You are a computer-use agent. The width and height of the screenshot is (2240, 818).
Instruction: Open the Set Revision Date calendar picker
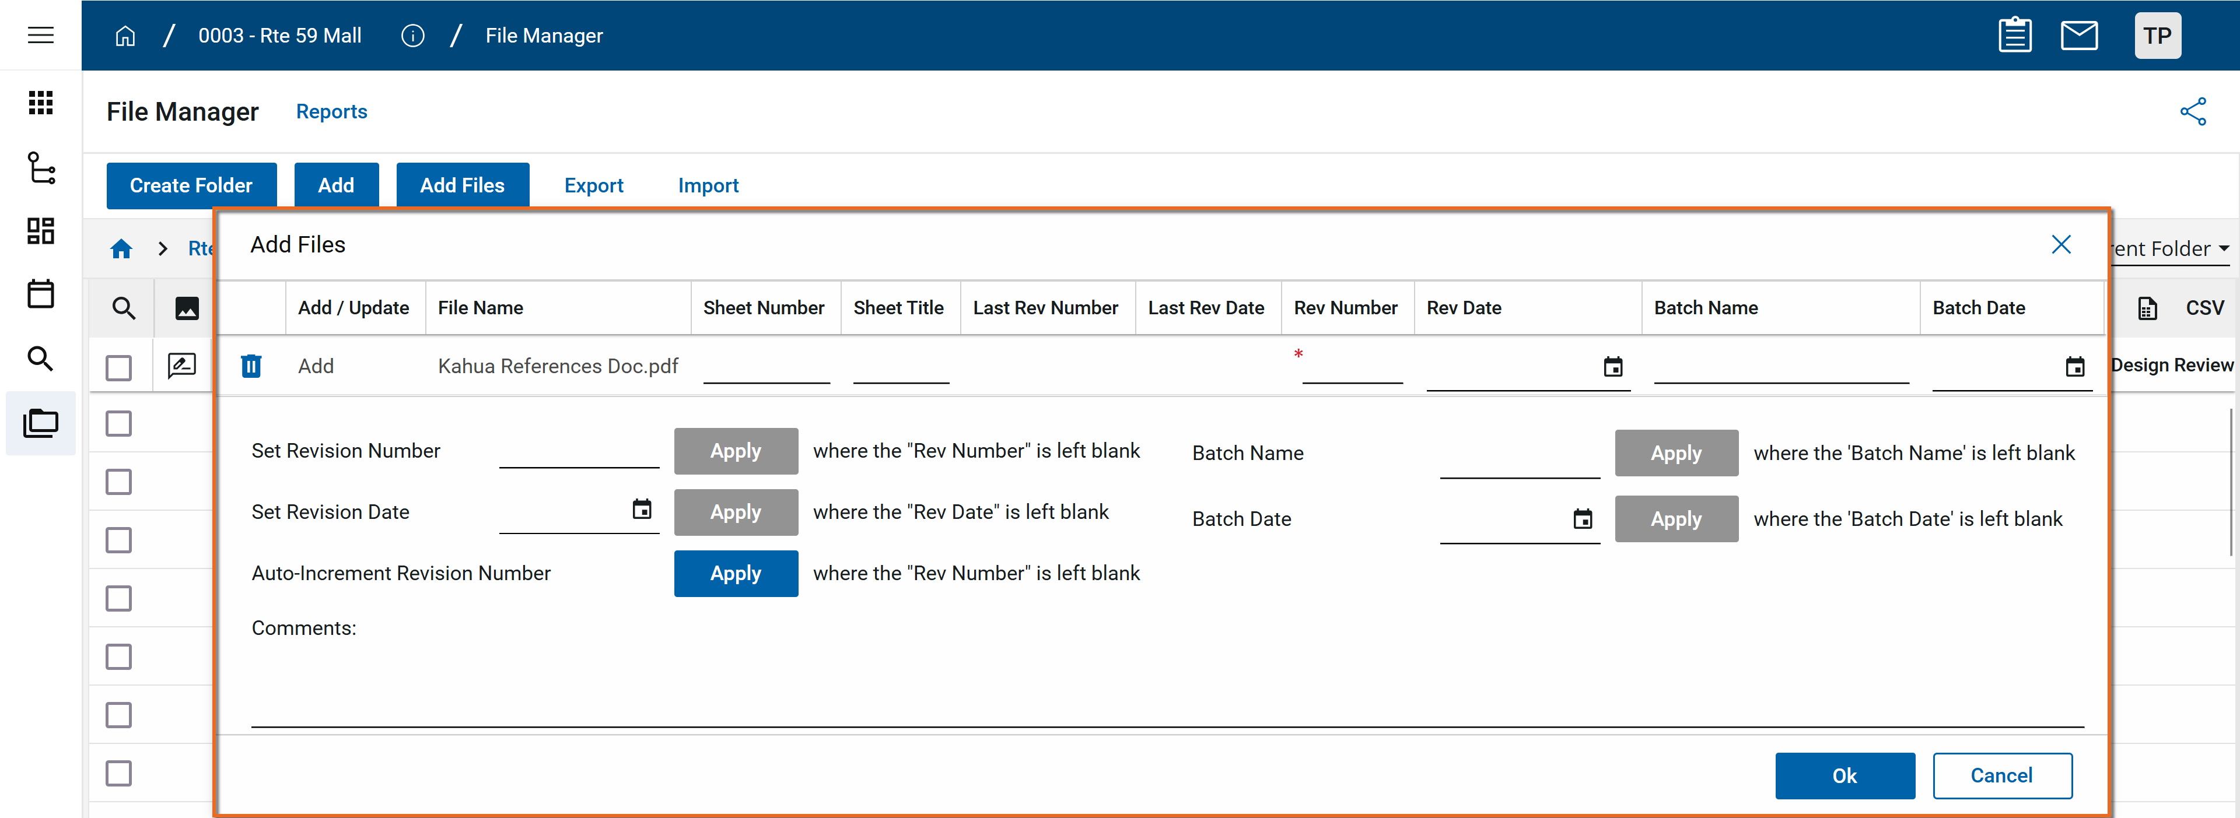(642, 510)
